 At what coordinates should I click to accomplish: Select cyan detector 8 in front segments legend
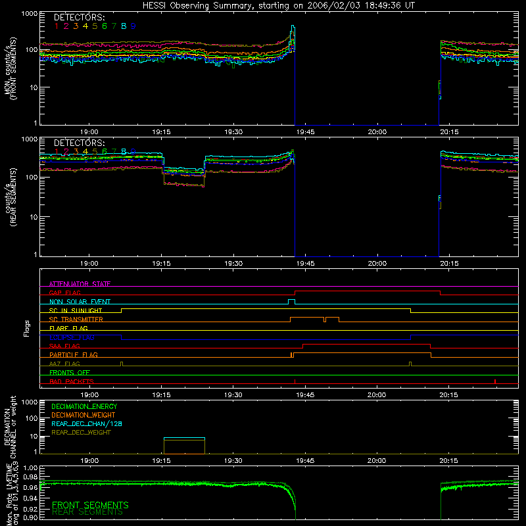tap(124, 26)
